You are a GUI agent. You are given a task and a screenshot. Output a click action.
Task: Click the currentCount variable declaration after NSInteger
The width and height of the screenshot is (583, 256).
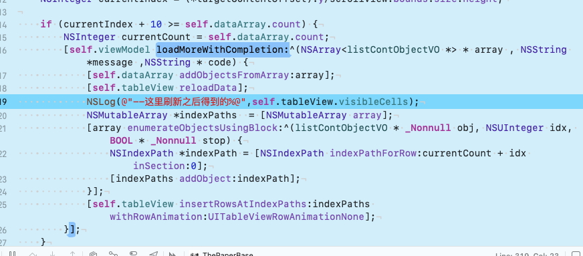point(156,37)
